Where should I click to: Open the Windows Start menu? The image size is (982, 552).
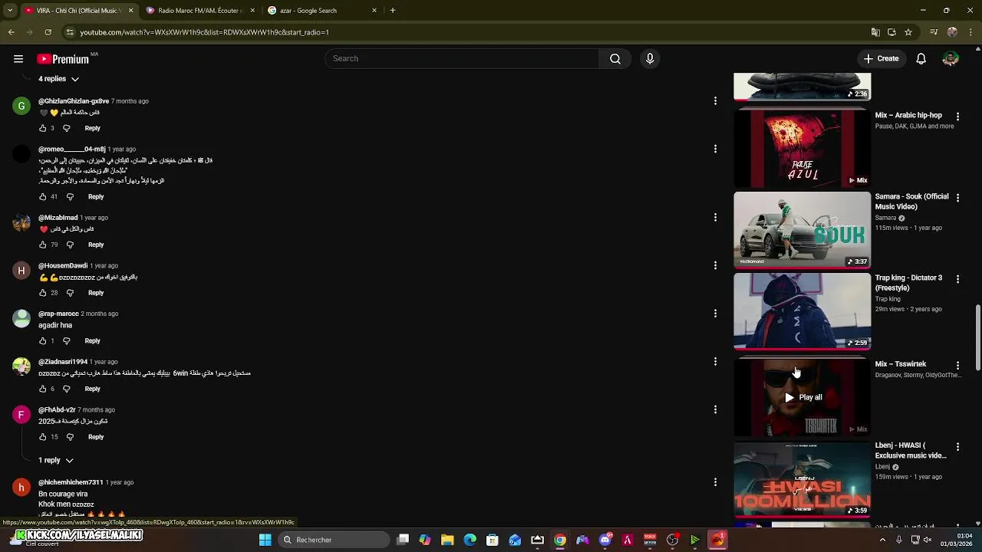click(x=265, y=540)
